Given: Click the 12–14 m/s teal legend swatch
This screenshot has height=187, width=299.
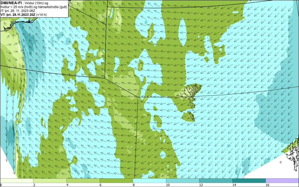Looking at the screenshot, I should (x=216, y=181).
